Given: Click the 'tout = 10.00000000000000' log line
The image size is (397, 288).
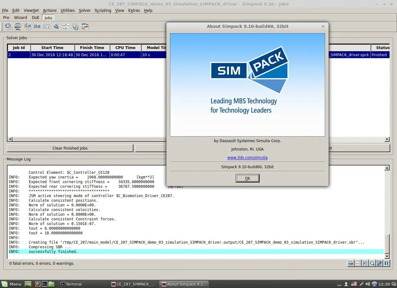Looking at the screenshot, I should [x=56, y=233].
